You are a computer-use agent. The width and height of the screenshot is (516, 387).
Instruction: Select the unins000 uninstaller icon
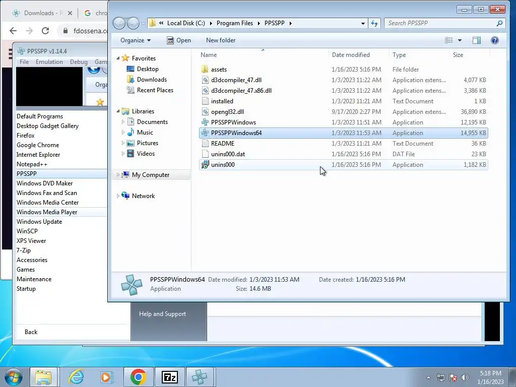click(x=205, y=165)
